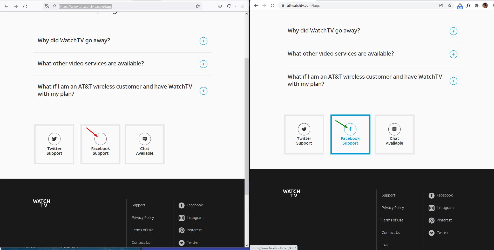Open Pocket save icon in Firefox toolbar
The height and width of the screenshot is (250, 494).
point(220,6)
